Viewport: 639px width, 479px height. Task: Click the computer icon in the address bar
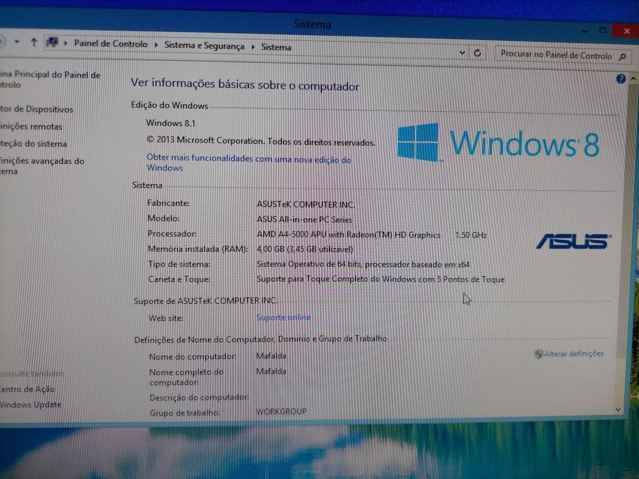[52, 42]
